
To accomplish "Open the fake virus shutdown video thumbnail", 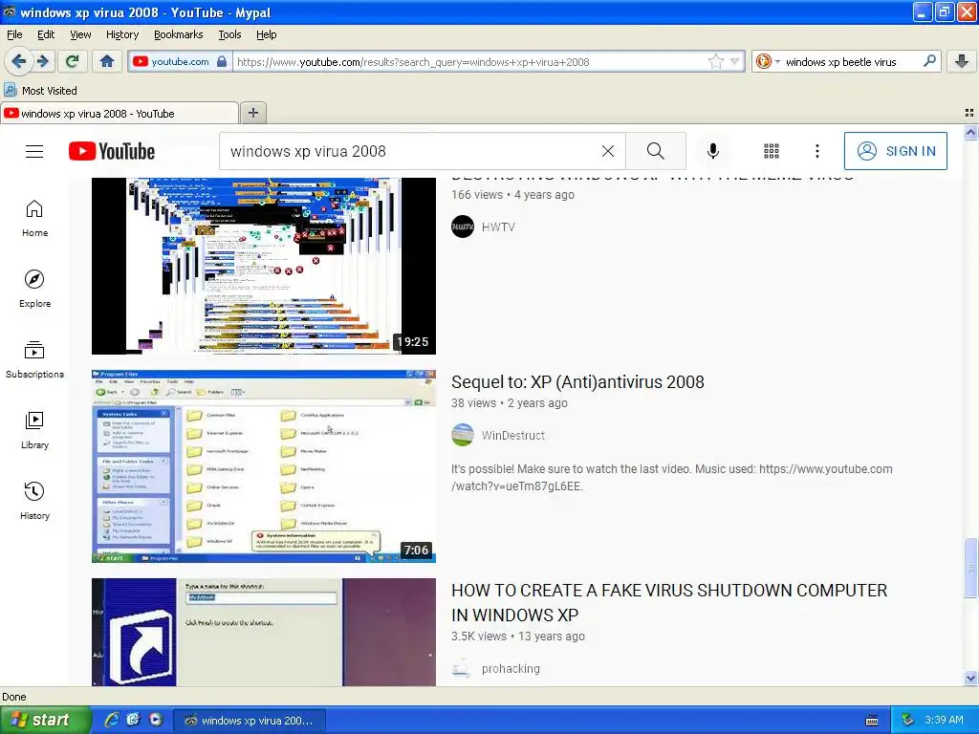I will click(264, 632).
